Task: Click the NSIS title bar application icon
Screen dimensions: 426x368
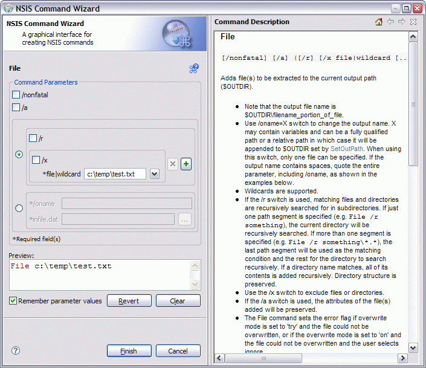Action: click(x=8, y=8)
